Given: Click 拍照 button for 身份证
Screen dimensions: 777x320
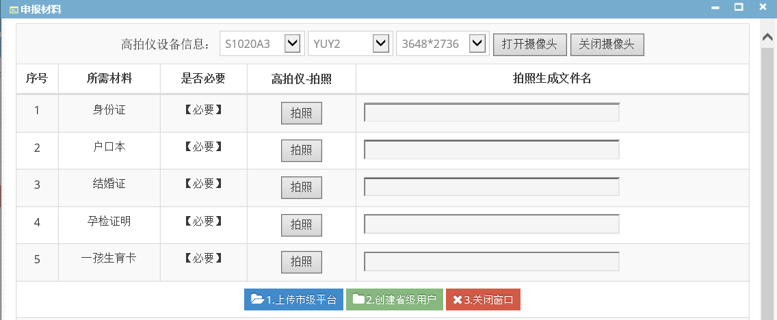Looking at the screenshot, I should [301, 113].
